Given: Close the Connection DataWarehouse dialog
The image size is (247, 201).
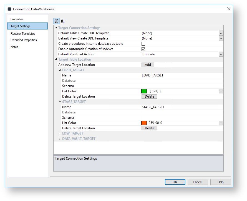Looking at the screenshot, I should pos(229,9).
